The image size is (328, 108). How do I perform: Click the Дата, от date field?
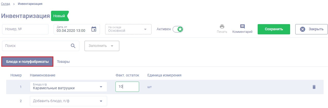72,29
